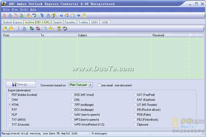Select TIFF (multipage) export format
This screenshot has width=206, height=137.
pyautogui.click(x=82, y=105)
